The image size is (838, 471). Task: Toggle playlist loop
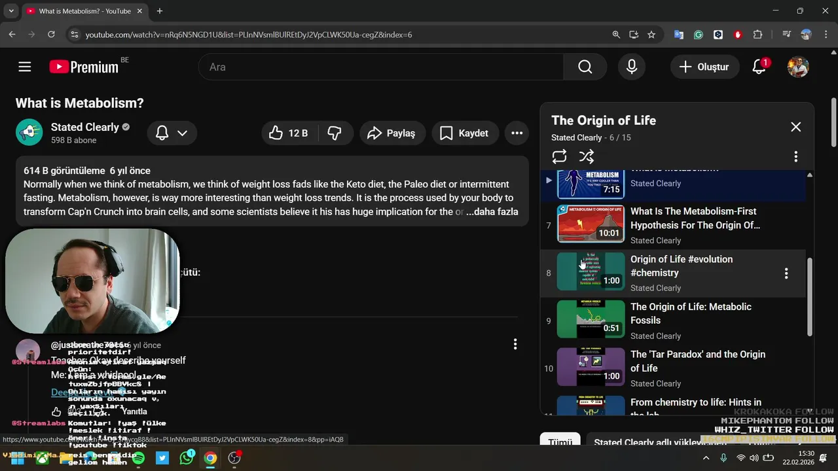(x=559, y=156)
